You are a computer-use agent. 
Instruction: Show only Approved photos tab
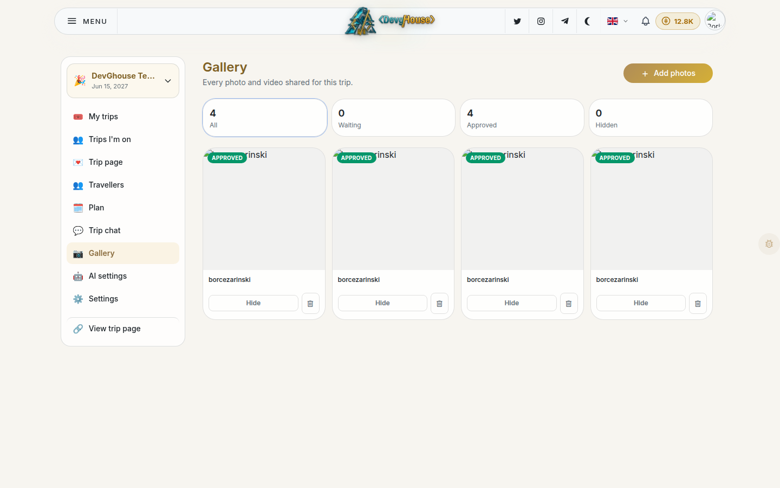522,118
